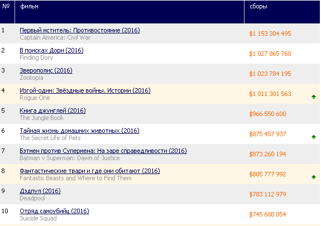Open Изгой-один: Звёздные войны. Истории link

[85, 90]
